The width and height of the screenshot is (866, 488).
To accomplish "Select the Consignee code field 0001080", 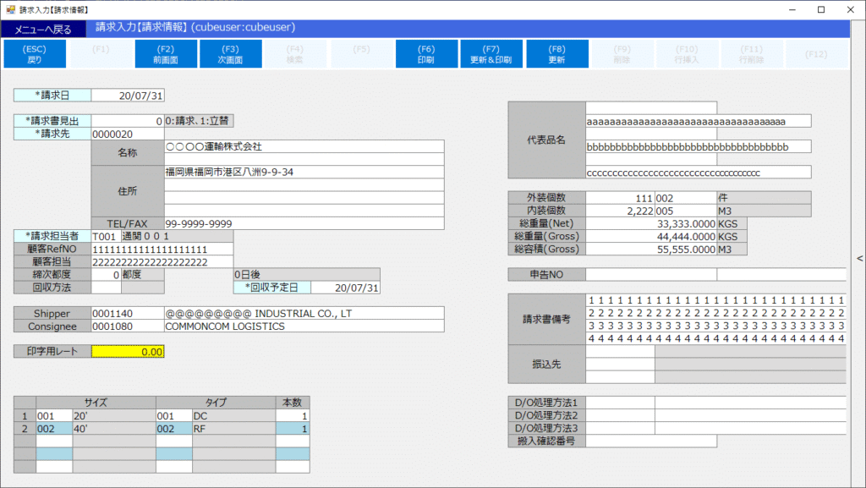I will click(x=128, y=326).
